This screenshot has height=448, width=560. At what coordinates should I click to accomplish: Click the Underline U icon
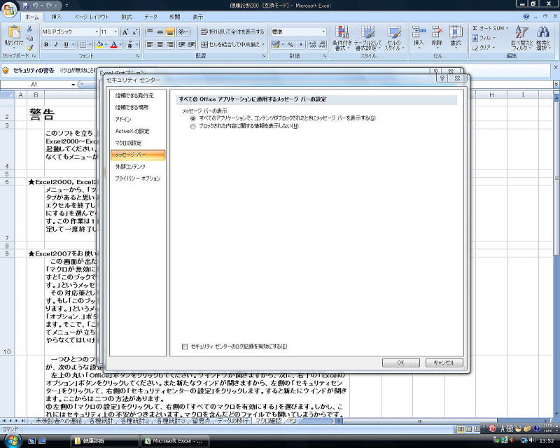click(66, 45)
